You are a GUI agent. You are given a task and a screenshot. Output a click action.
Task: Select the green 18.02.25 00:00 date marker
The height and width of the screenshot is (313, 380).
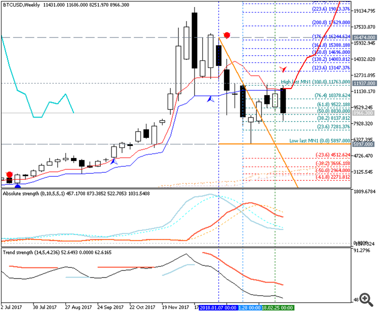(278, 307)
